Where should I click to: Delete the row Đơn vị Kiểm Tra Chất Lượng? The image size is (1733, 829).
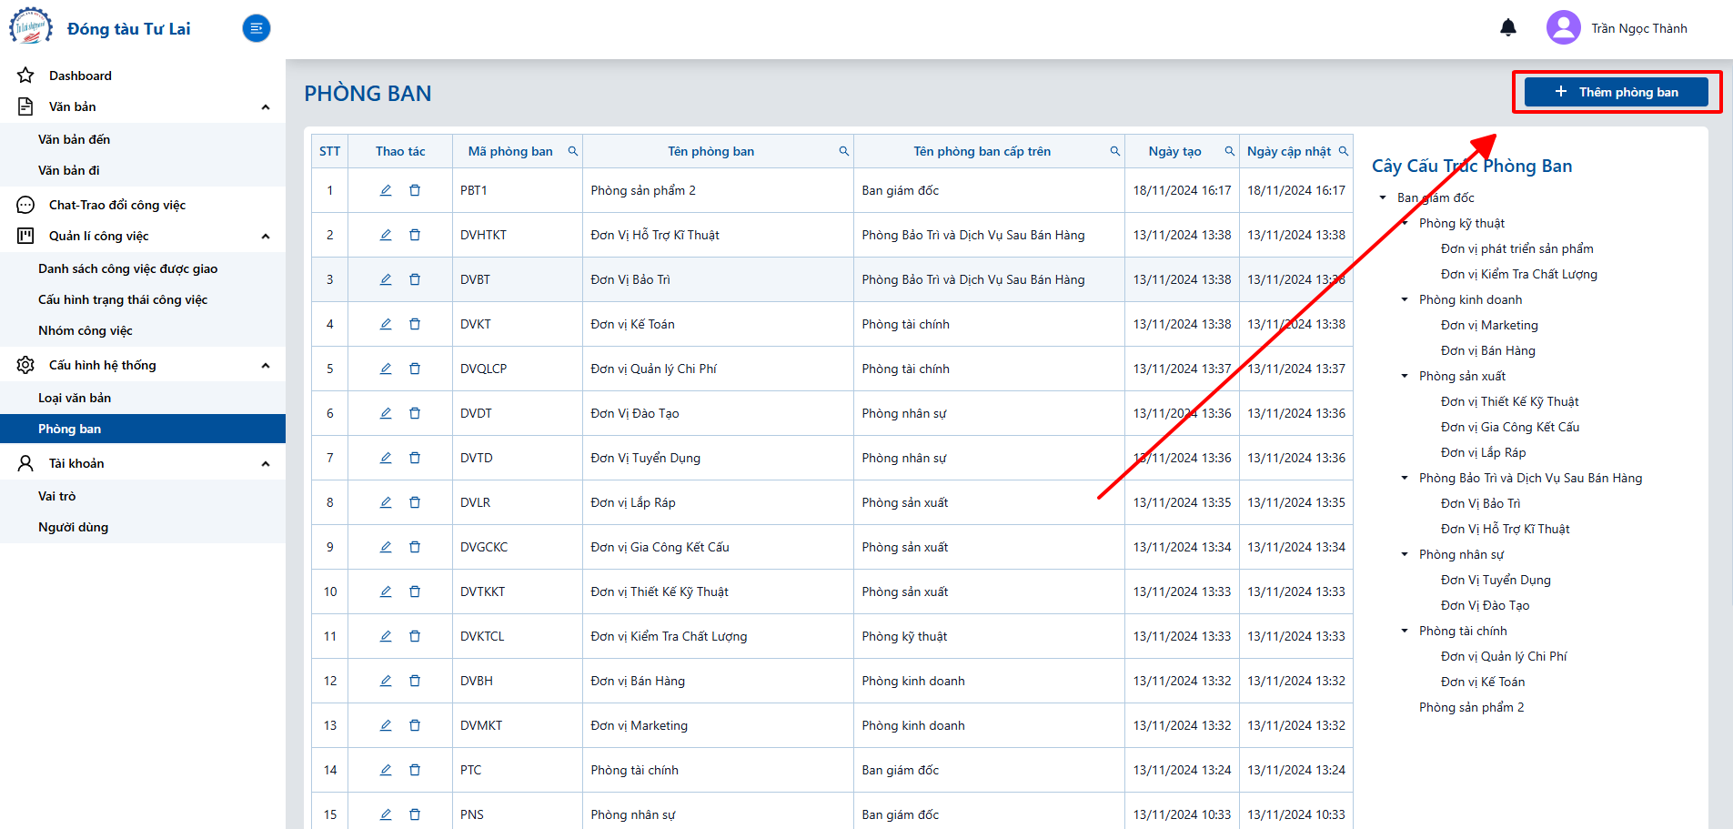click(x=415, y=636)
